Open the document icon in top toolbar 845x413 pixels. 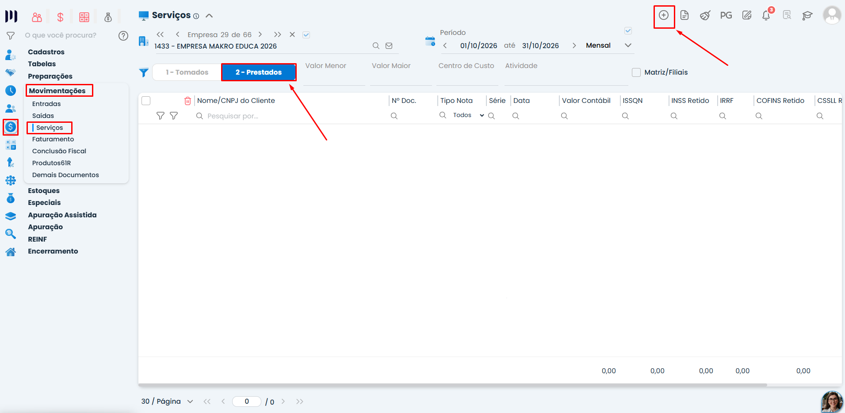684,15
